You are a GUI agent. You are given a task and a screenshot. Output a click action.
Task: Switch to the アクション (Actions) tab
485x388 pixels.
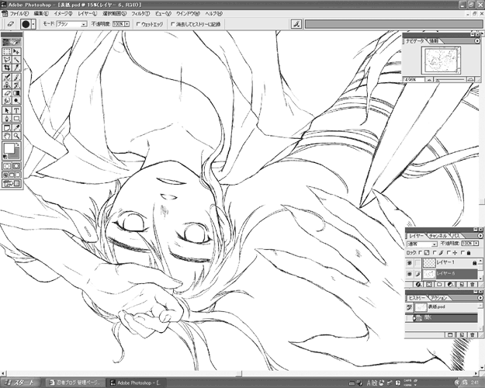(439, 298)
